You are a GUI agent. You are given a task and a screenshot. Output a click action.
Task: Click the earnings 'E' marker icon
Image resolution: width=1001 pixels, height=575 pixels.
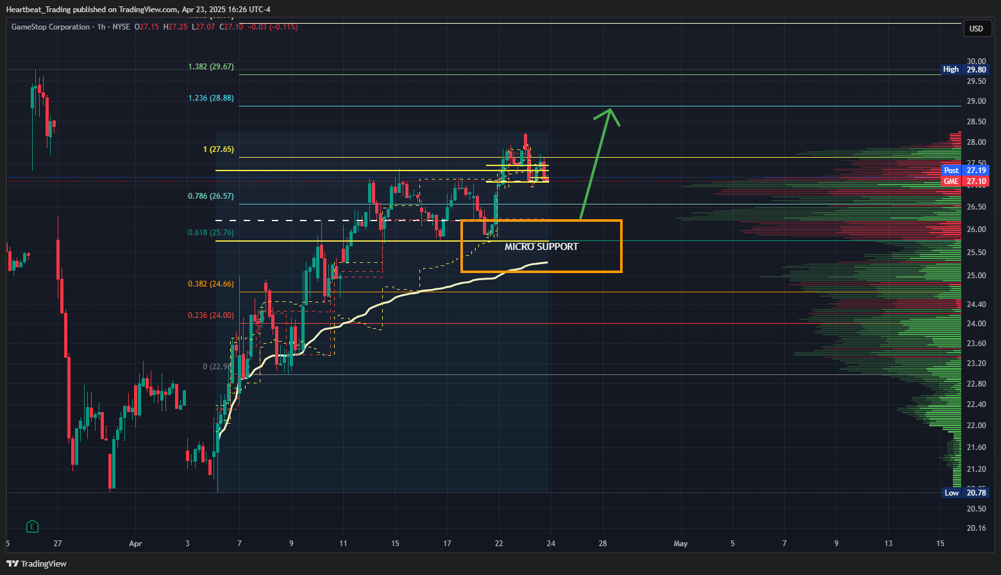coord(32,527)
